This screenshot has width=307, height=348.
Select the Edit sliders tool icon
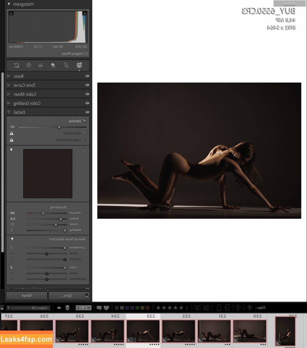(79, 65)
